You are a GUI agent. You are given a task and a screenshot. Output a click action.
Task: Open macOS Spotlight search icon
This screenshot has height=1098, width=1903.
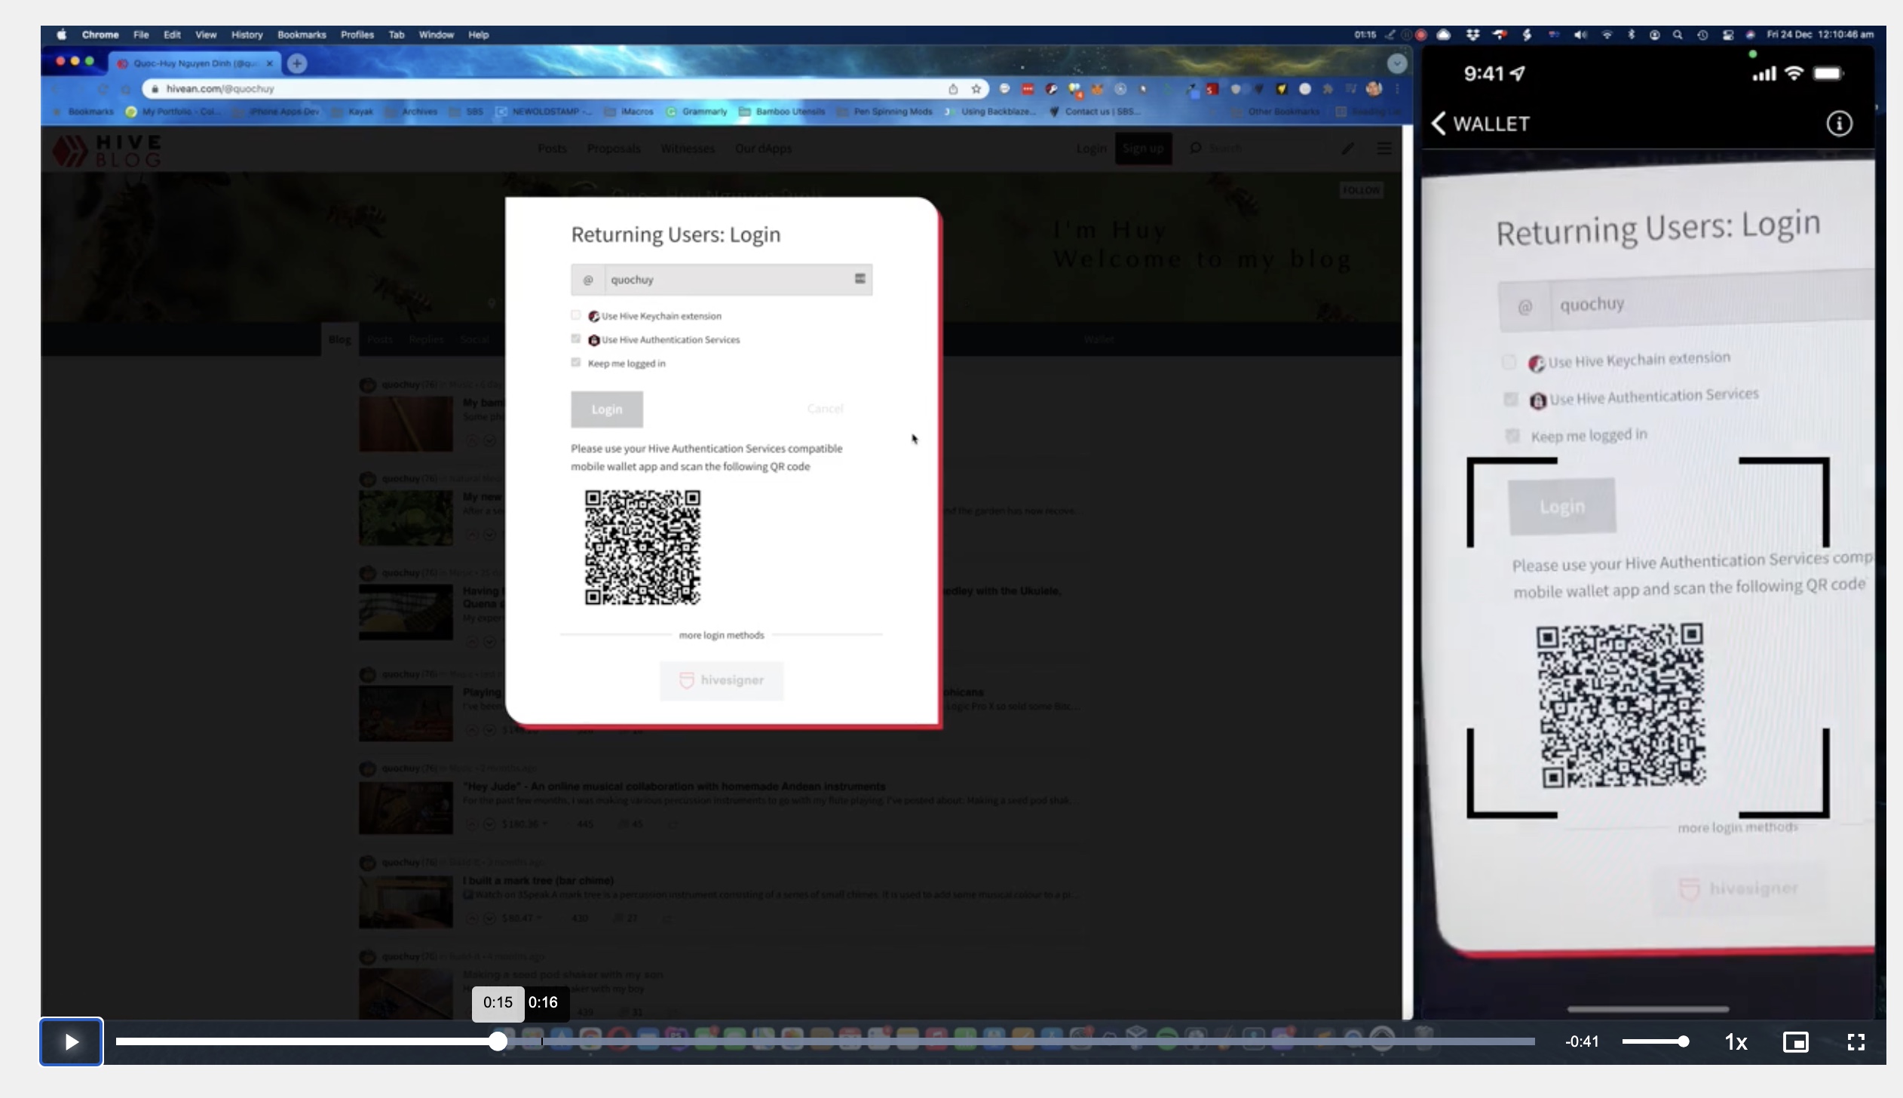[x=1678, y=35]
